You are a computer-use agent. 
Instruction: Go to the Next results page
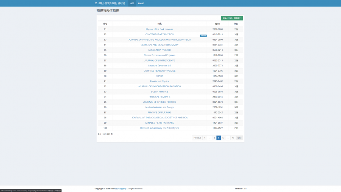[239, 138]
